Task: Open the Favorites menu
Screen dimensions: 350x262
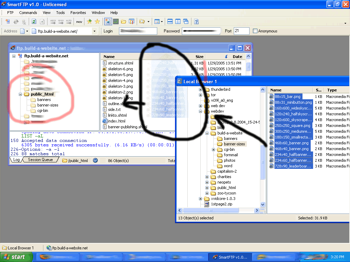Action: point(78,13)
